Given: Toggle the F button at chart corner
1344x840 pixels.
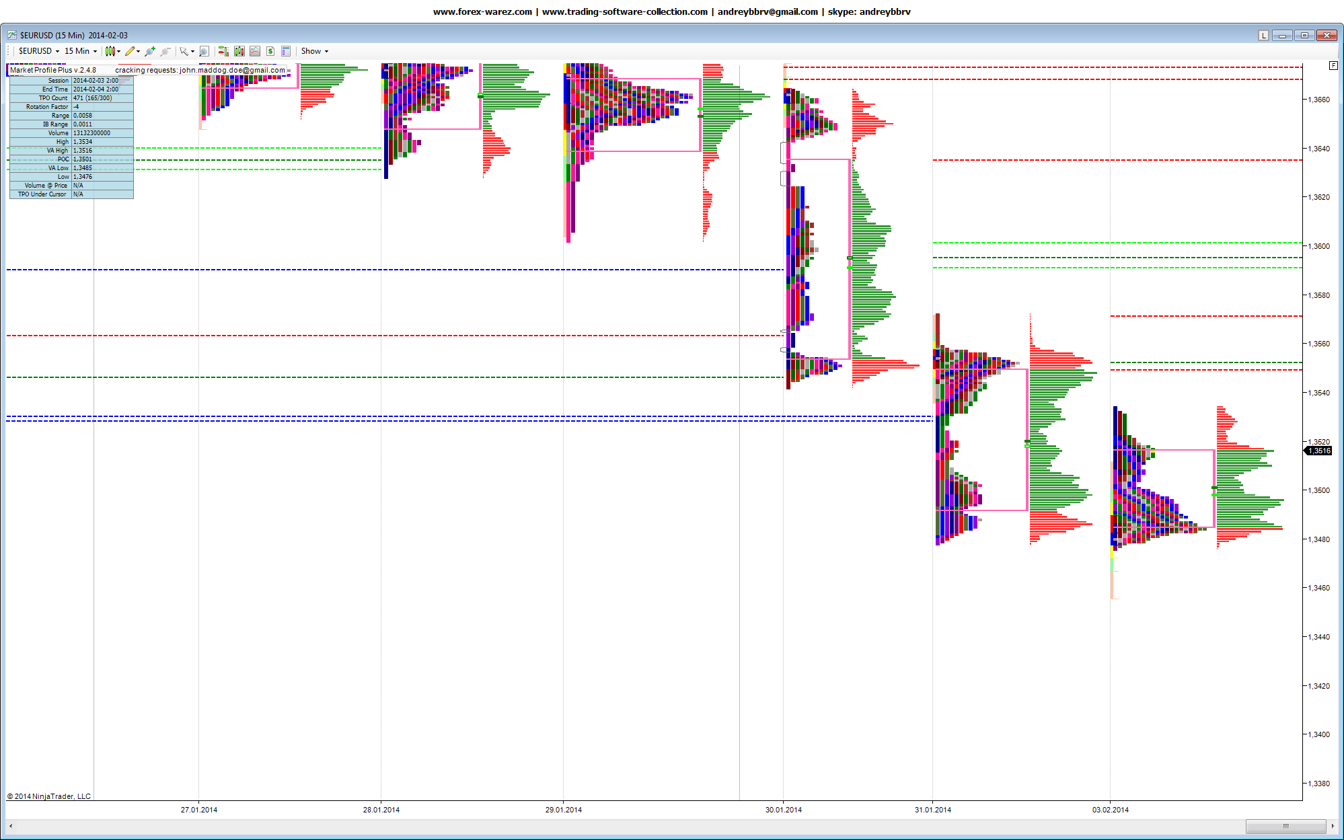Looking at the screenshot, I should coord(1333,65).
